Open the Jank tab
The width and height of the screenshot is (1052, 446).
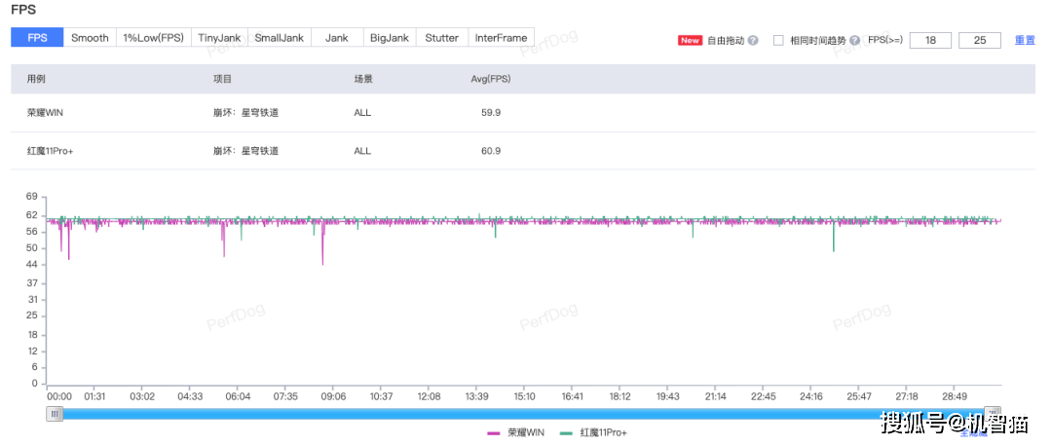tap(337, 38)
